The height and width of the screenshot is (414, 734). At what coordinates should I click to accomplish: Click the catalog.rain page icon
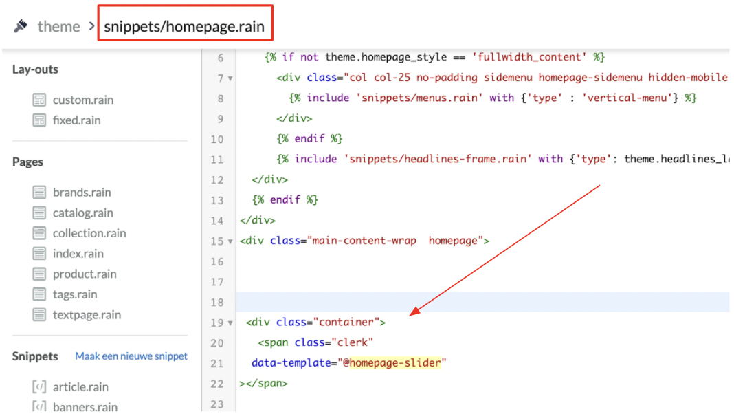(39, 213)
